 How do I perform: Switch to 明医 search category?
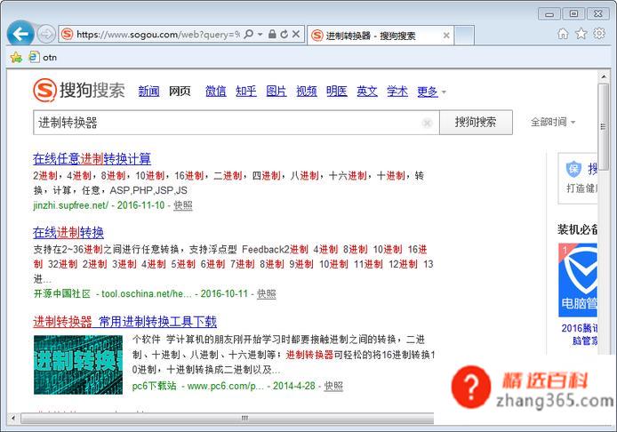click(x=337, y=92)
